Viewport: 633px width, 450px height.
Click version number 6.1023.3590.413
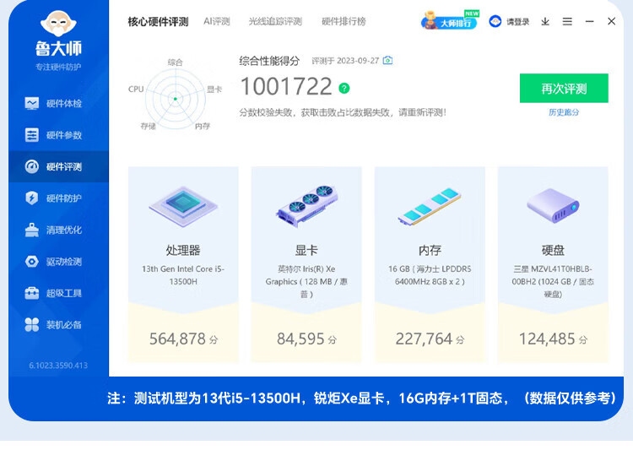tap(58, 366)
